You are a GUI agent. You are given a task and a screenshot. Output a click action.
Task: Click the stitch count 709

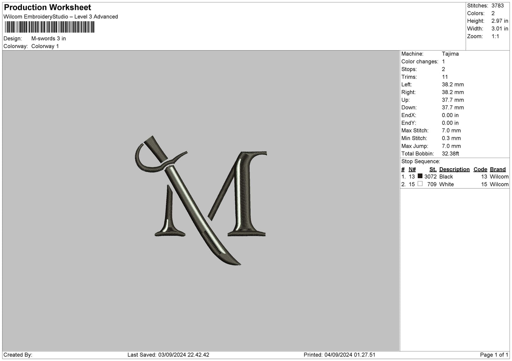coord(432,185)
